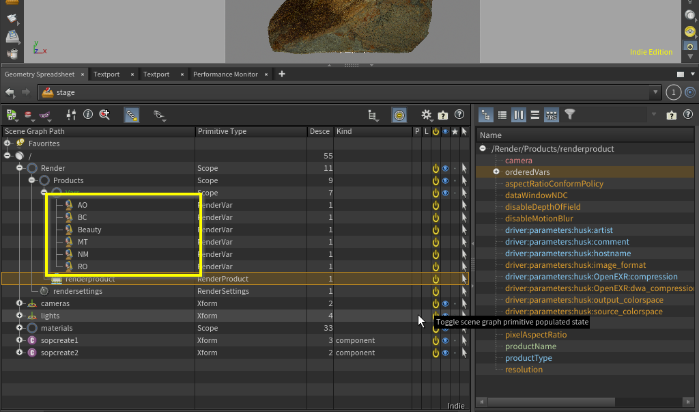Close the Performance Monitor tab
699x412 pixels.
tap(266, 74)
